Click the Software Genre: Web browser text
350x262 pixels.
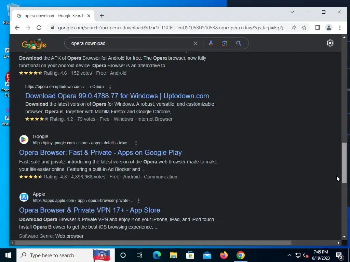click(x=51, y=236)
